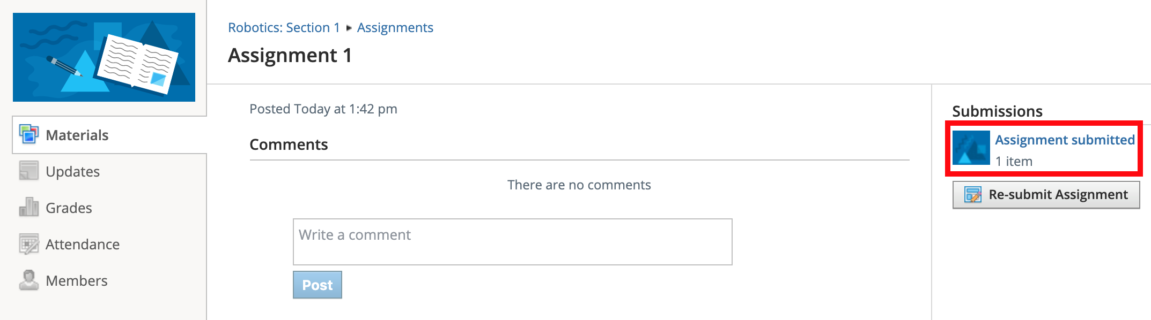
Task: Click the Members person icon
Action: [x=29, y=280]
